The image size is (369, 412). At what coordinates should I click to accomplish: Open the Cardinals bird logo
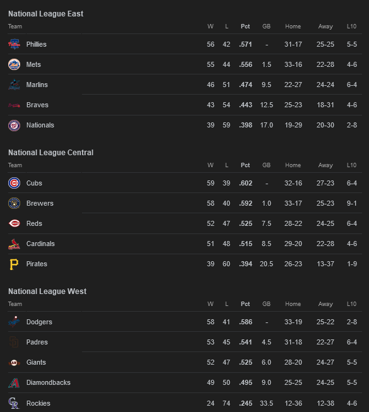(14, 244)
